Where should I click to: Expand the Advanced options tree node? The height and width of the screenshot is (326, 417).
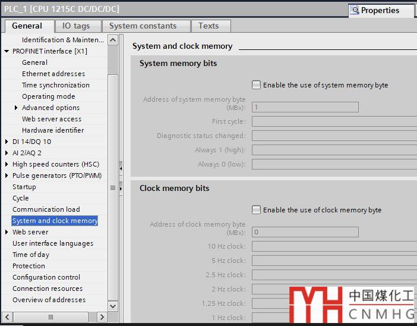[16, 108]
